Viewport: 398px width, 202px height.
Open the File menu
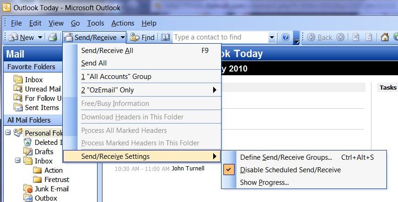pyautogui.click(x=16, y=23)
